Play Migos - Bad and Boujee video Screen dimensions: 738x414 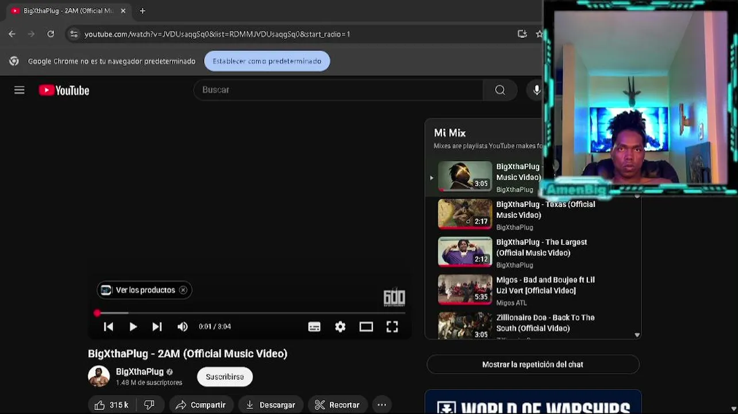point(533,291)
